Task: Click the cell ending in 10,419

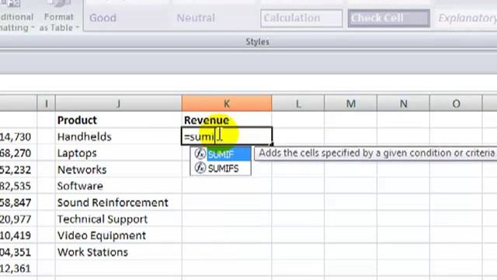Action: (18, 236)
